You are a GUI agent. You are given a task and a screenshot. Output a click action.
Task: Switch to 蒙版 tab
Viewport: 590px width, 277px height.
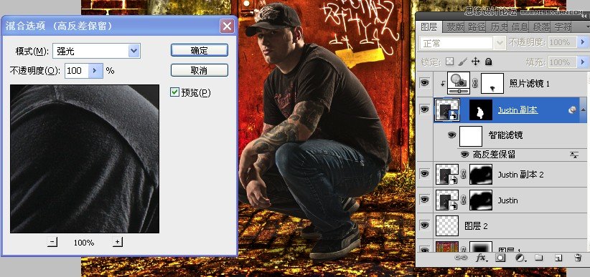point(455,27)
